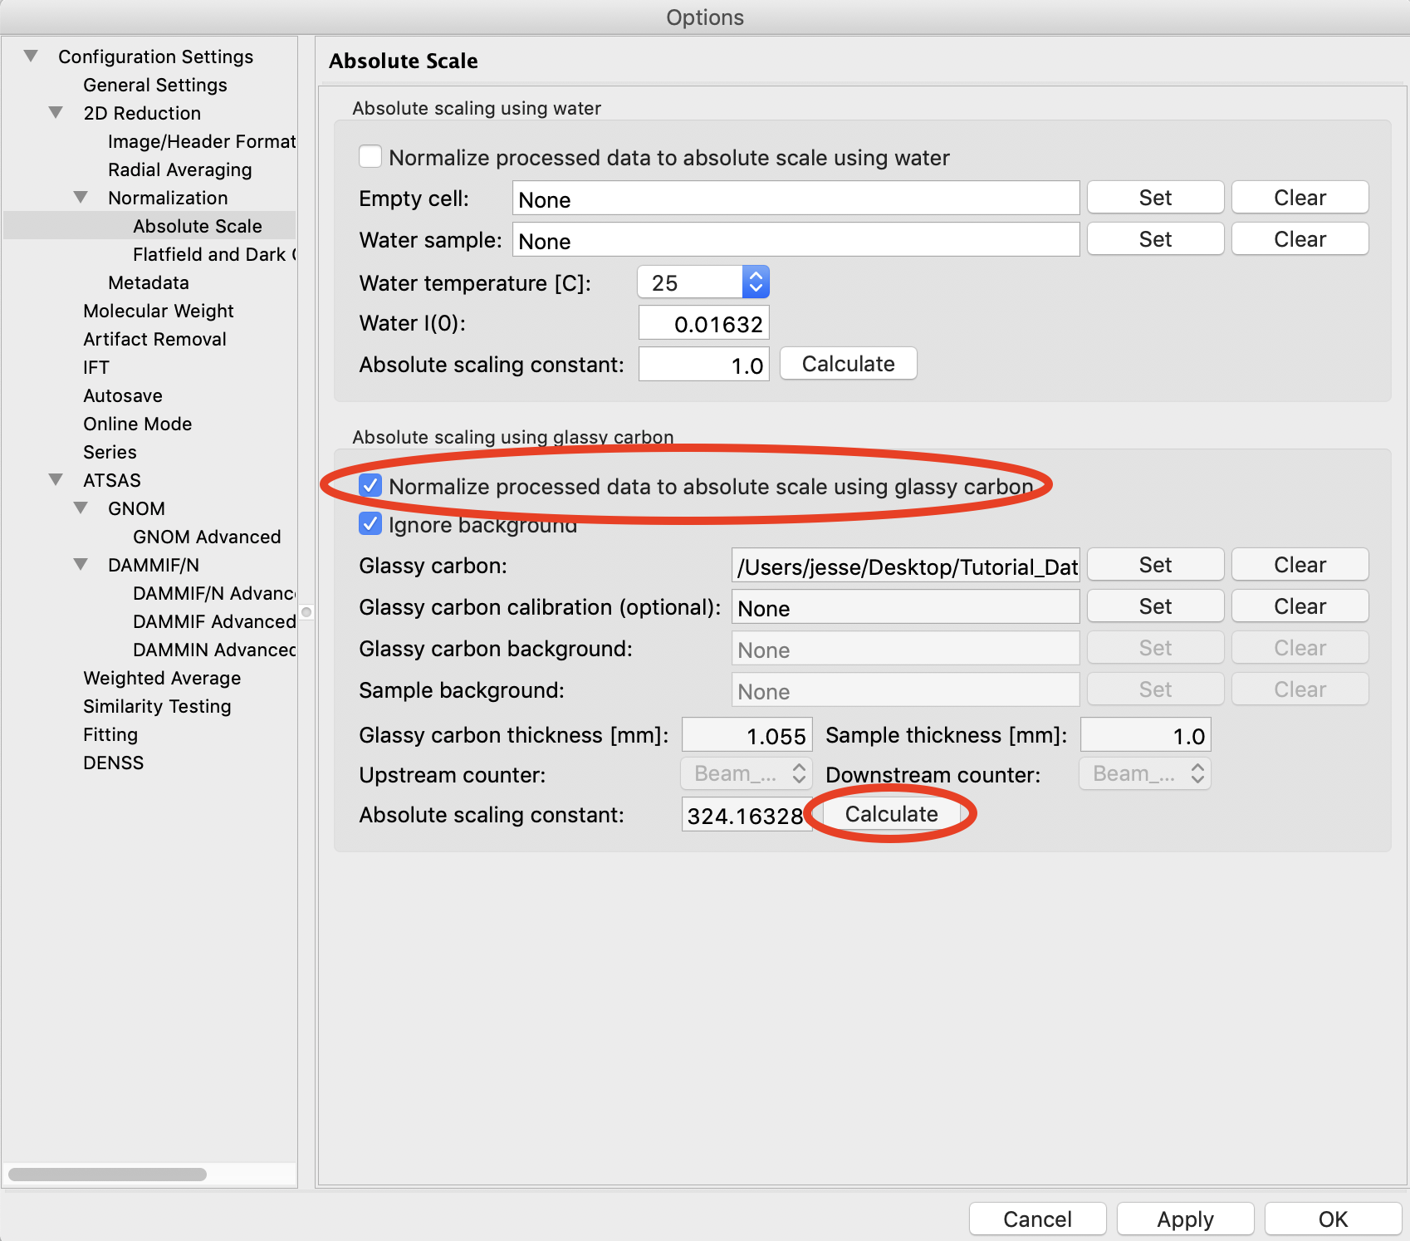Click Glassy carbon thickness field

(x=747, y=735)
